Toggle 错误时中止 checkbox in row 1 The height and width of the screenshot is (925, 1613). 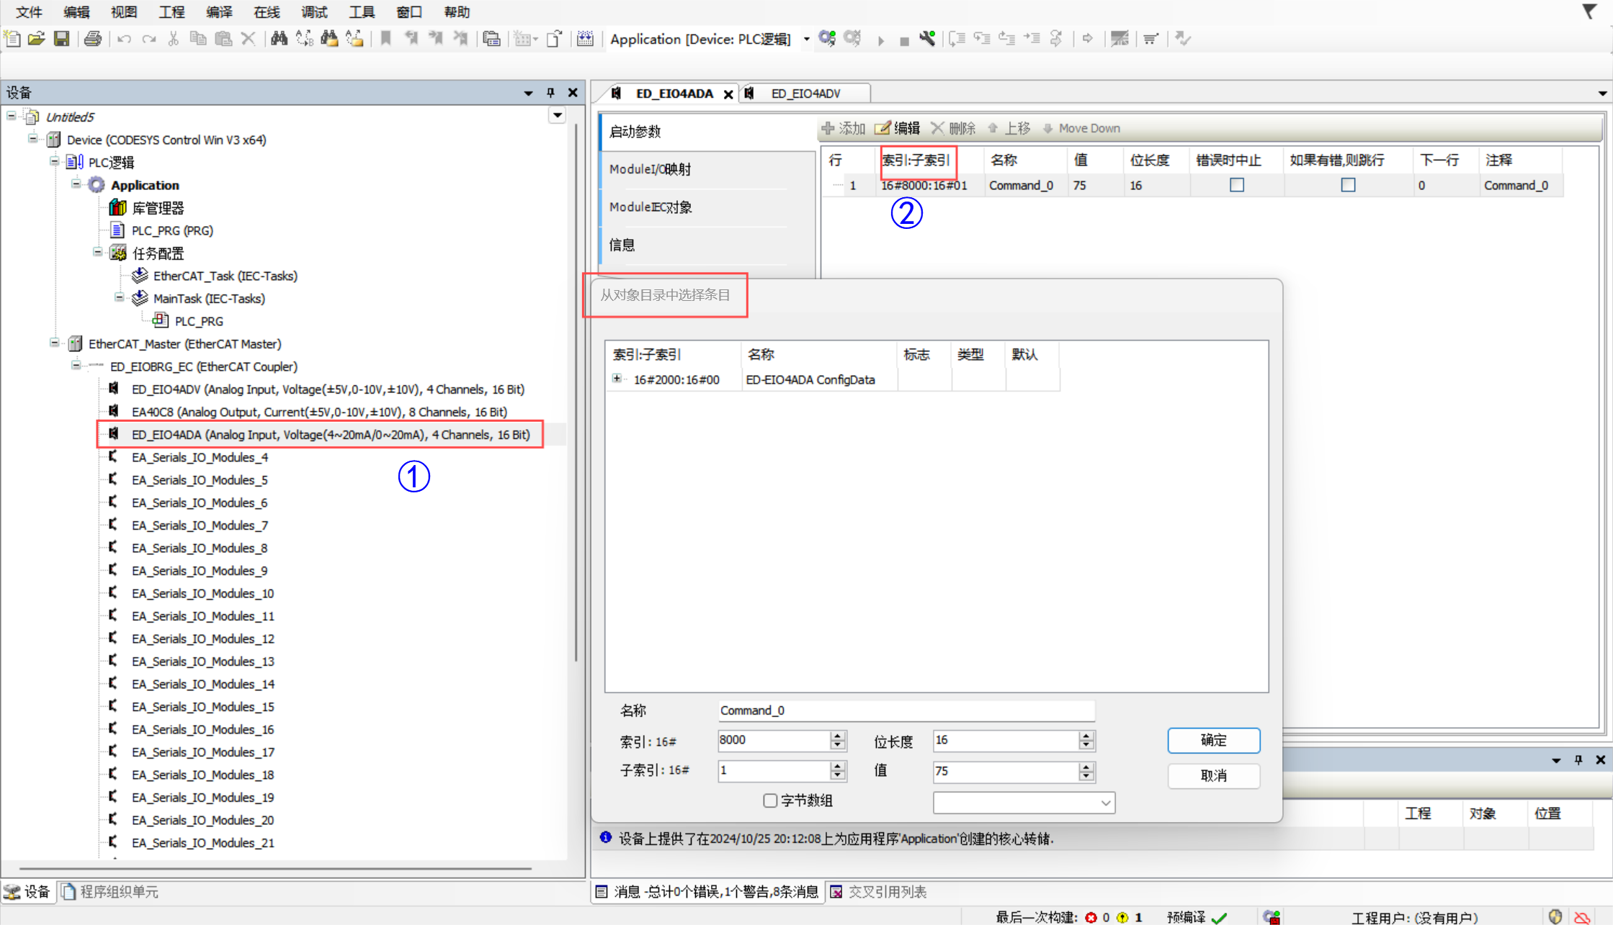[x=1237, y=185]
